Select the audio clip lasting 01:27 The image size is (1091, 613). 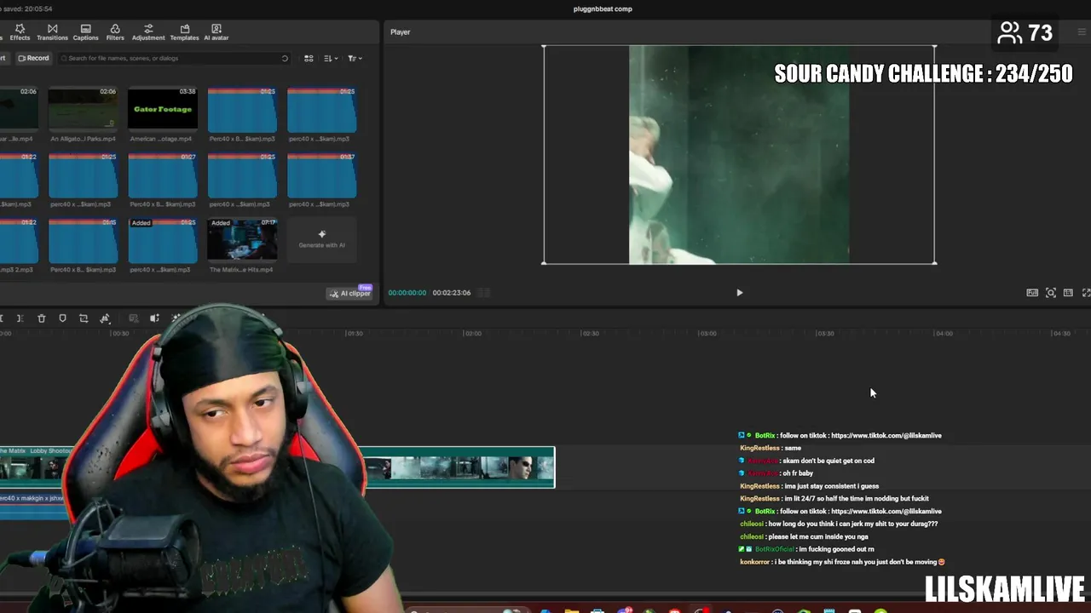tap(163, 175)
